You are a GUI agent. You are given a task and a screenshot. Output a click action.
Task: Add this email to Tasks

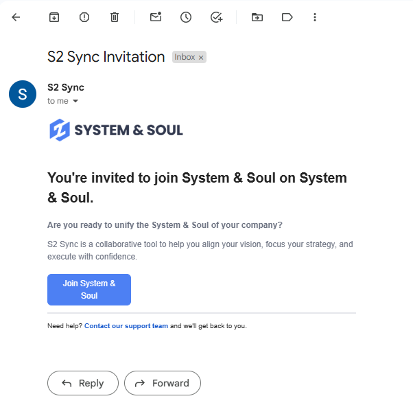217,17
